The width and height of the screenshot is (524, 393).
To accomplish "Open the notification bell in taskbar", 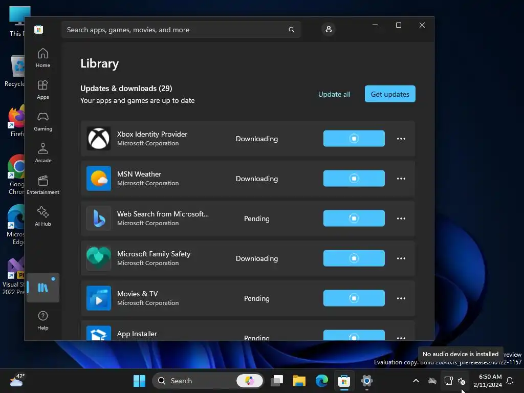I will point(510,381).
